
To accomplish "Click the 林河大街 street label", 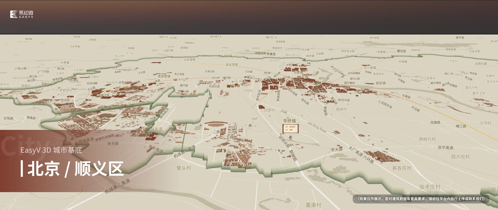I will point(344,100).
